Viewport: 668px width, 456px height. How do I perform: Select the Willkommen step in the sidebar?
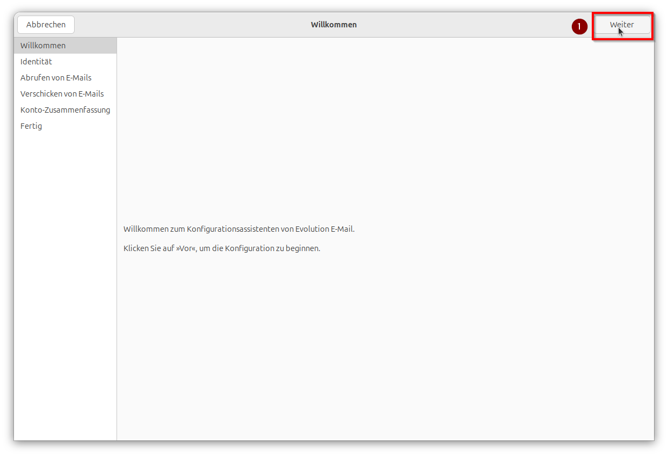pyautogui.click(x=42, y=45)
